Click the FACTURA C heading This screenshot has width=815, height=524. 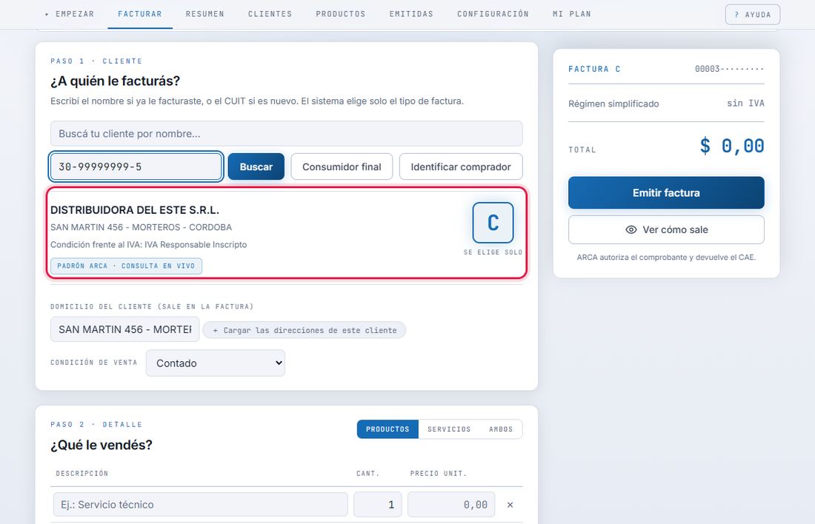click(x=594, y=69)
